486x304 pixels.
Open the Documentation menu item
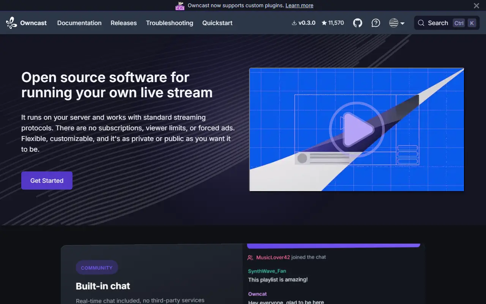pos(79,23)
